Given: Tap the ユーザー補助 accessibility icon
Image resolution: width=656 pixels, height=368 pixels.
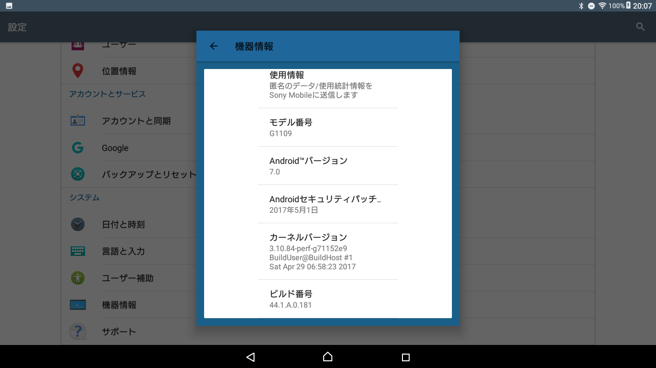Looking at the screenshot, I should 77,278.
